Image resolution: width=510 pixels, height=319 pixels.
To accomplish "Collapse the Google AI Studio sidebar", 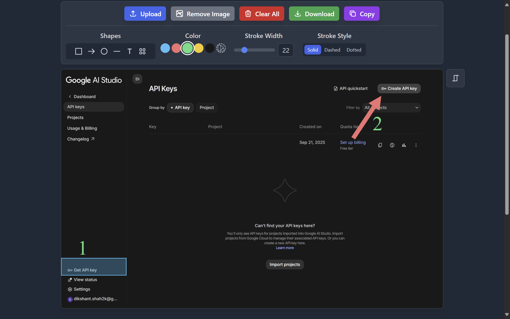I will [x=137, y=79].
